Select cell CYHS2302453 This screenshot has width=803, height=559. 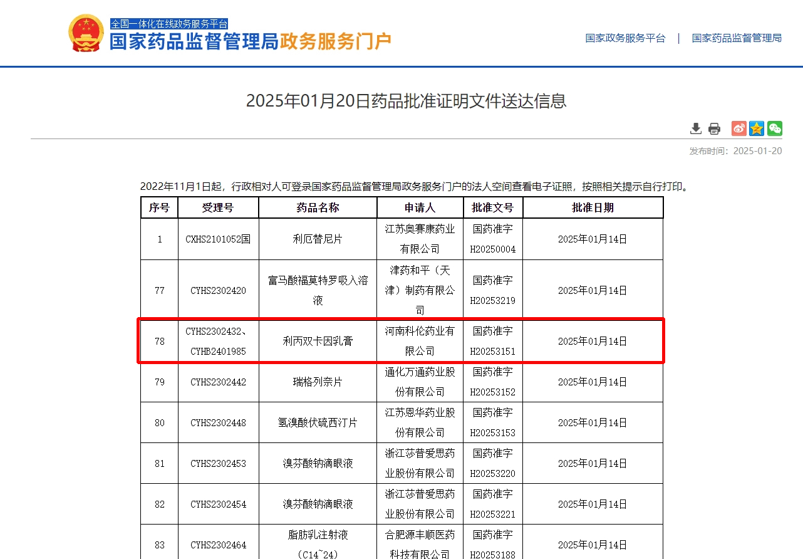click(x=218, y=464)
